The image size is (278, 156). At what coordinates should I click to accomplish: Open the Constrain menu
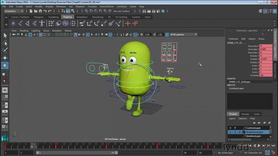122,6
